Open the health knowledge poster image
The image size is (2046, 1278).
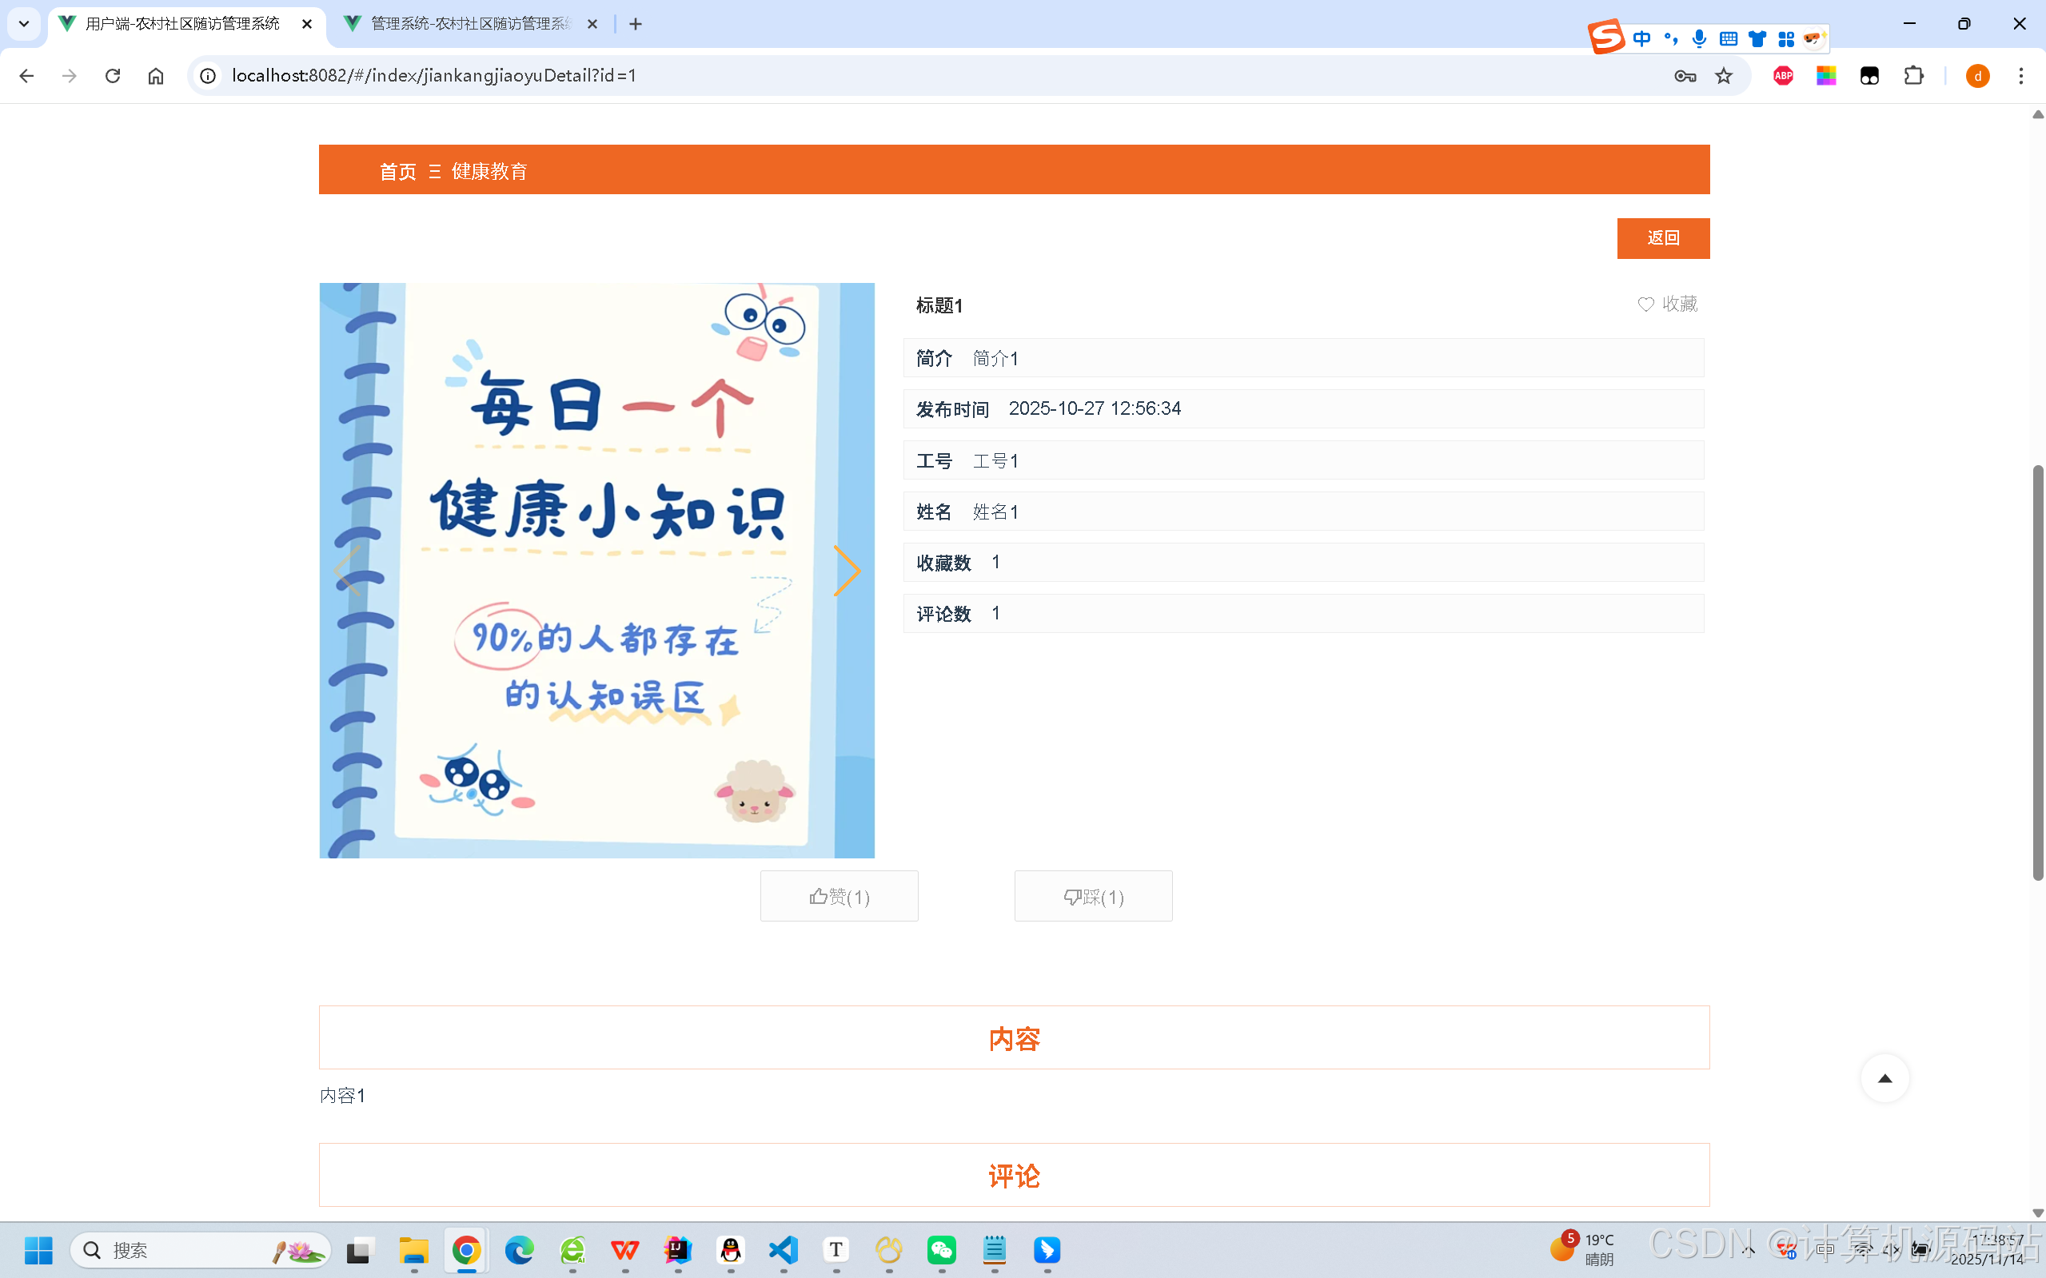tap(597, 571)
